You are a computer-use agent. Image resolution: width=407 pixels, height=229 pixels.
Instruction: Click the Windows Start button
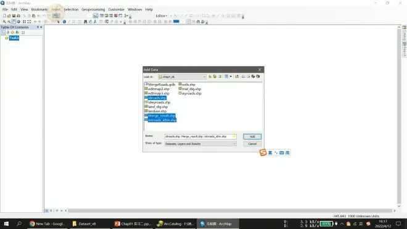[x=6, y=224]
